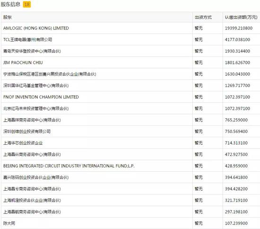Click the yellow 18 shareholder count badge
This screenshot has width=260, height=229.
pos(27,4)
